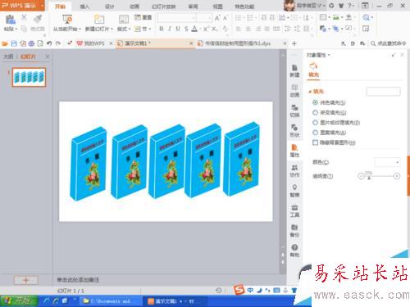Switch to the Insert ribbon tab
Image resolution: width=410 pixels, height=307 pixels.
84,7
